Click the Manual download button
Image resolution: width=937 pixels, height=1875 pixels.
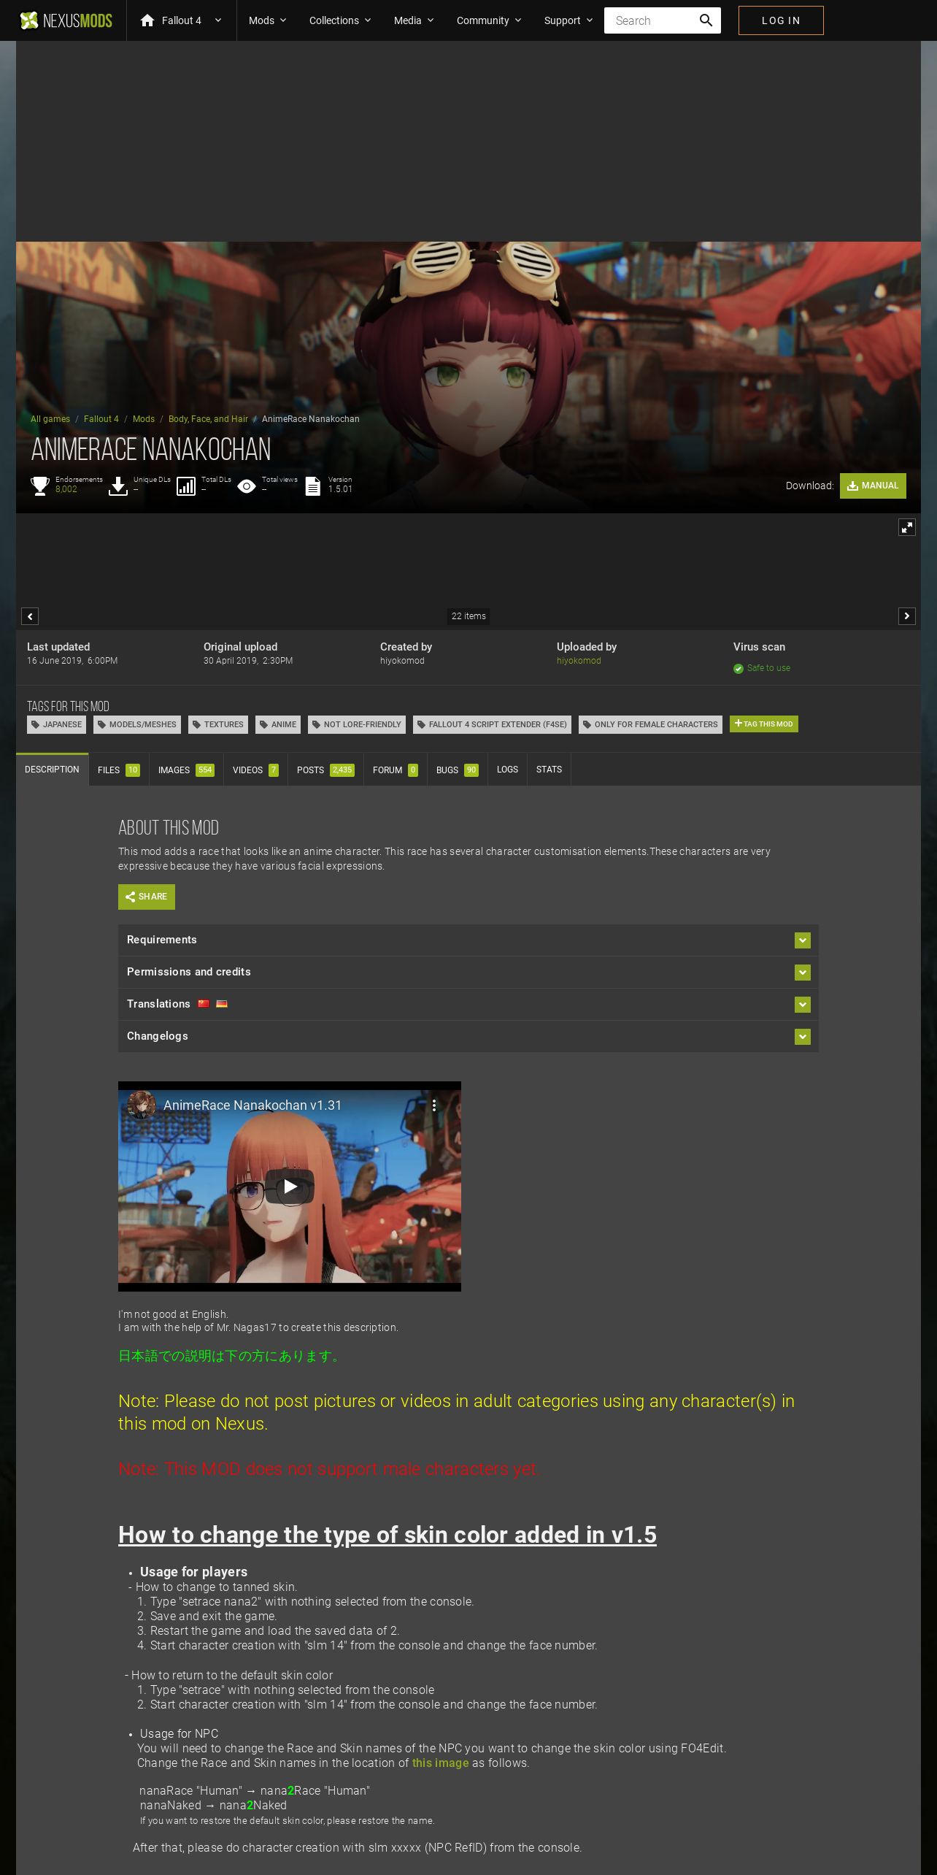[x=873, y=486]
